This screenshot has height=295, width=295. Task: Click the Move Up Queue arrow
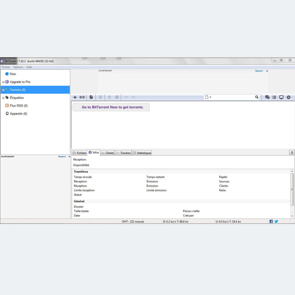click(x=126, y=97)
